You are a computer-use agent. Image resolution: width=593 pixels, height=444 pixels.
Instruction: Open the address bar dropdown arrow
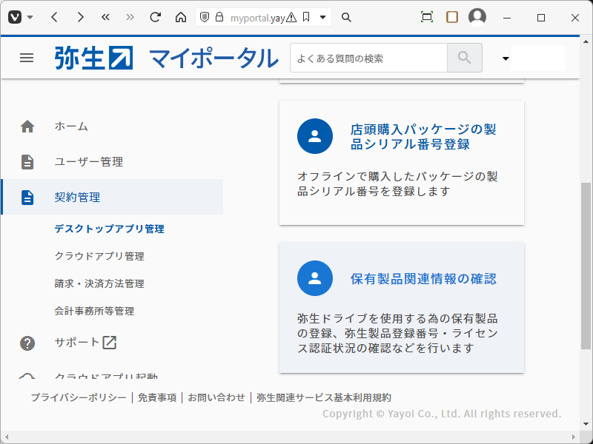(323, 17)
